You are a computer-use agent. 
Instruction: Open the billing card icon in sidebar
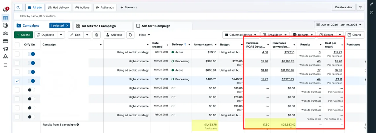pyautogui.click(x=6, y=41)
